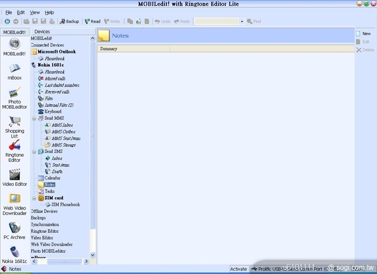Screen dimensions: 377x274
Task: Open Missed calls in the tree
Action: [x=55, y=79]
